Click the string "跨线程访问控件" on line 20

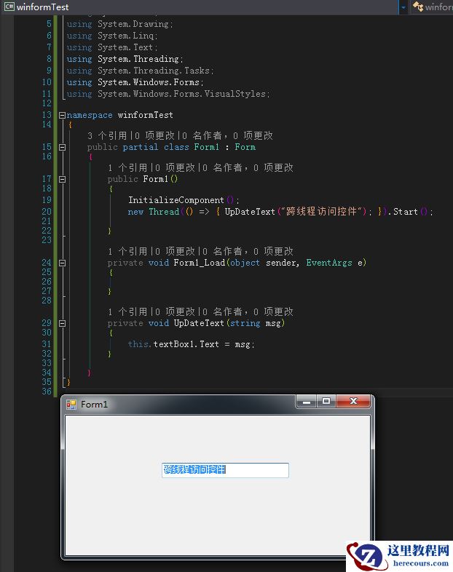click(322, 212)
